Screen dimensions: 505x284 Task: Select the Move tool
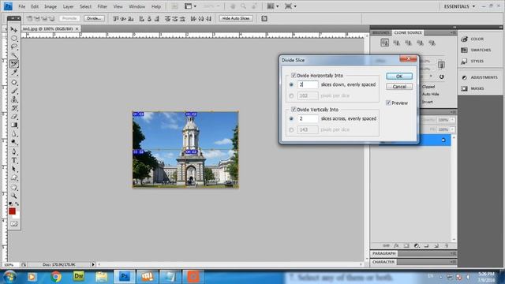[14, 30]
